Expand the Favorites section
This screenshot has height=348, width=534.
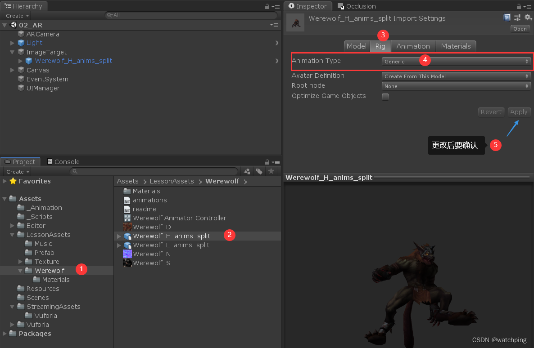click(x=5, y=181)
